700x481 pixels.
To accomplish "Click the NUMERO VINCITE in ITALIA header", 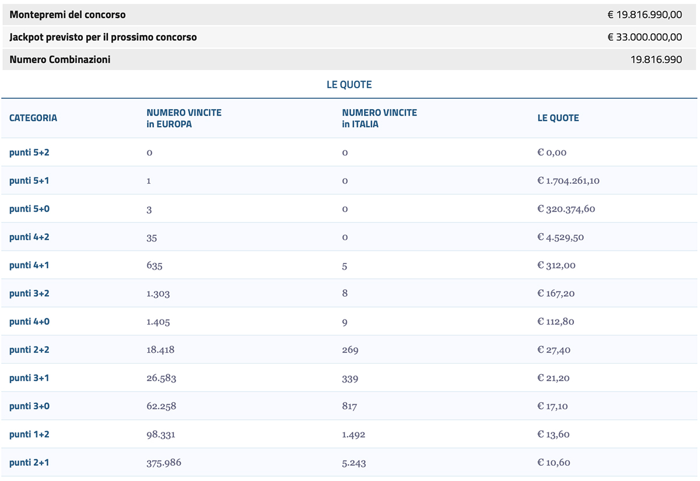I will pos(379,118).
